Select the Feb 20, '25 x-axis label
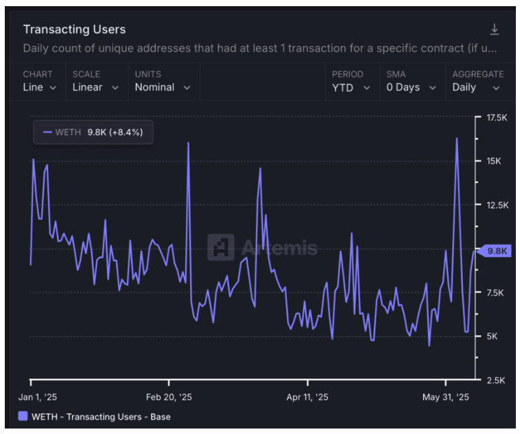 tap(169, 397)
